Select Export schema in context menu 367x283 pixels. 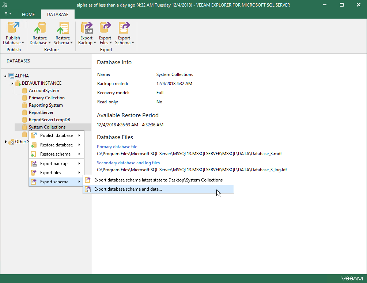point(56,182)
